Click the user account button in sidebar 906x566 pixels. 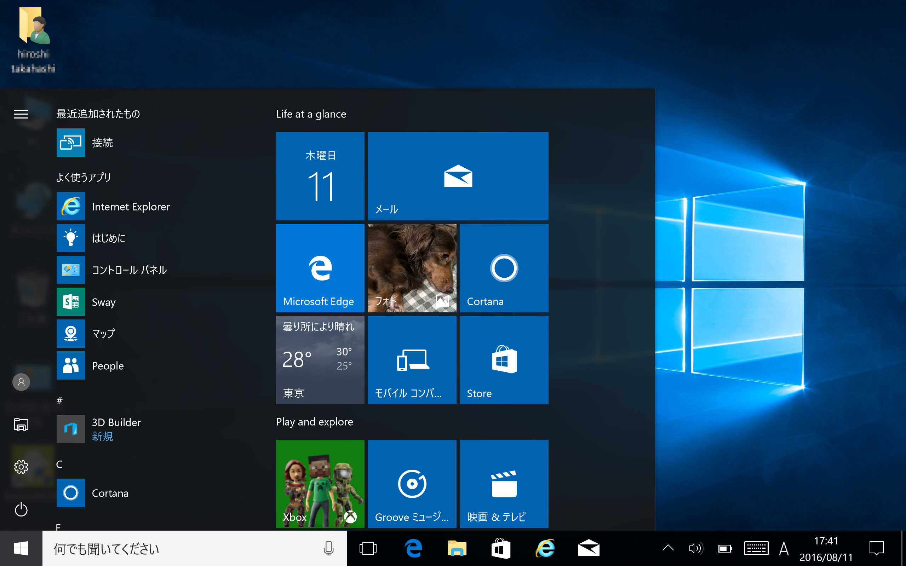(x=21, y=382)
